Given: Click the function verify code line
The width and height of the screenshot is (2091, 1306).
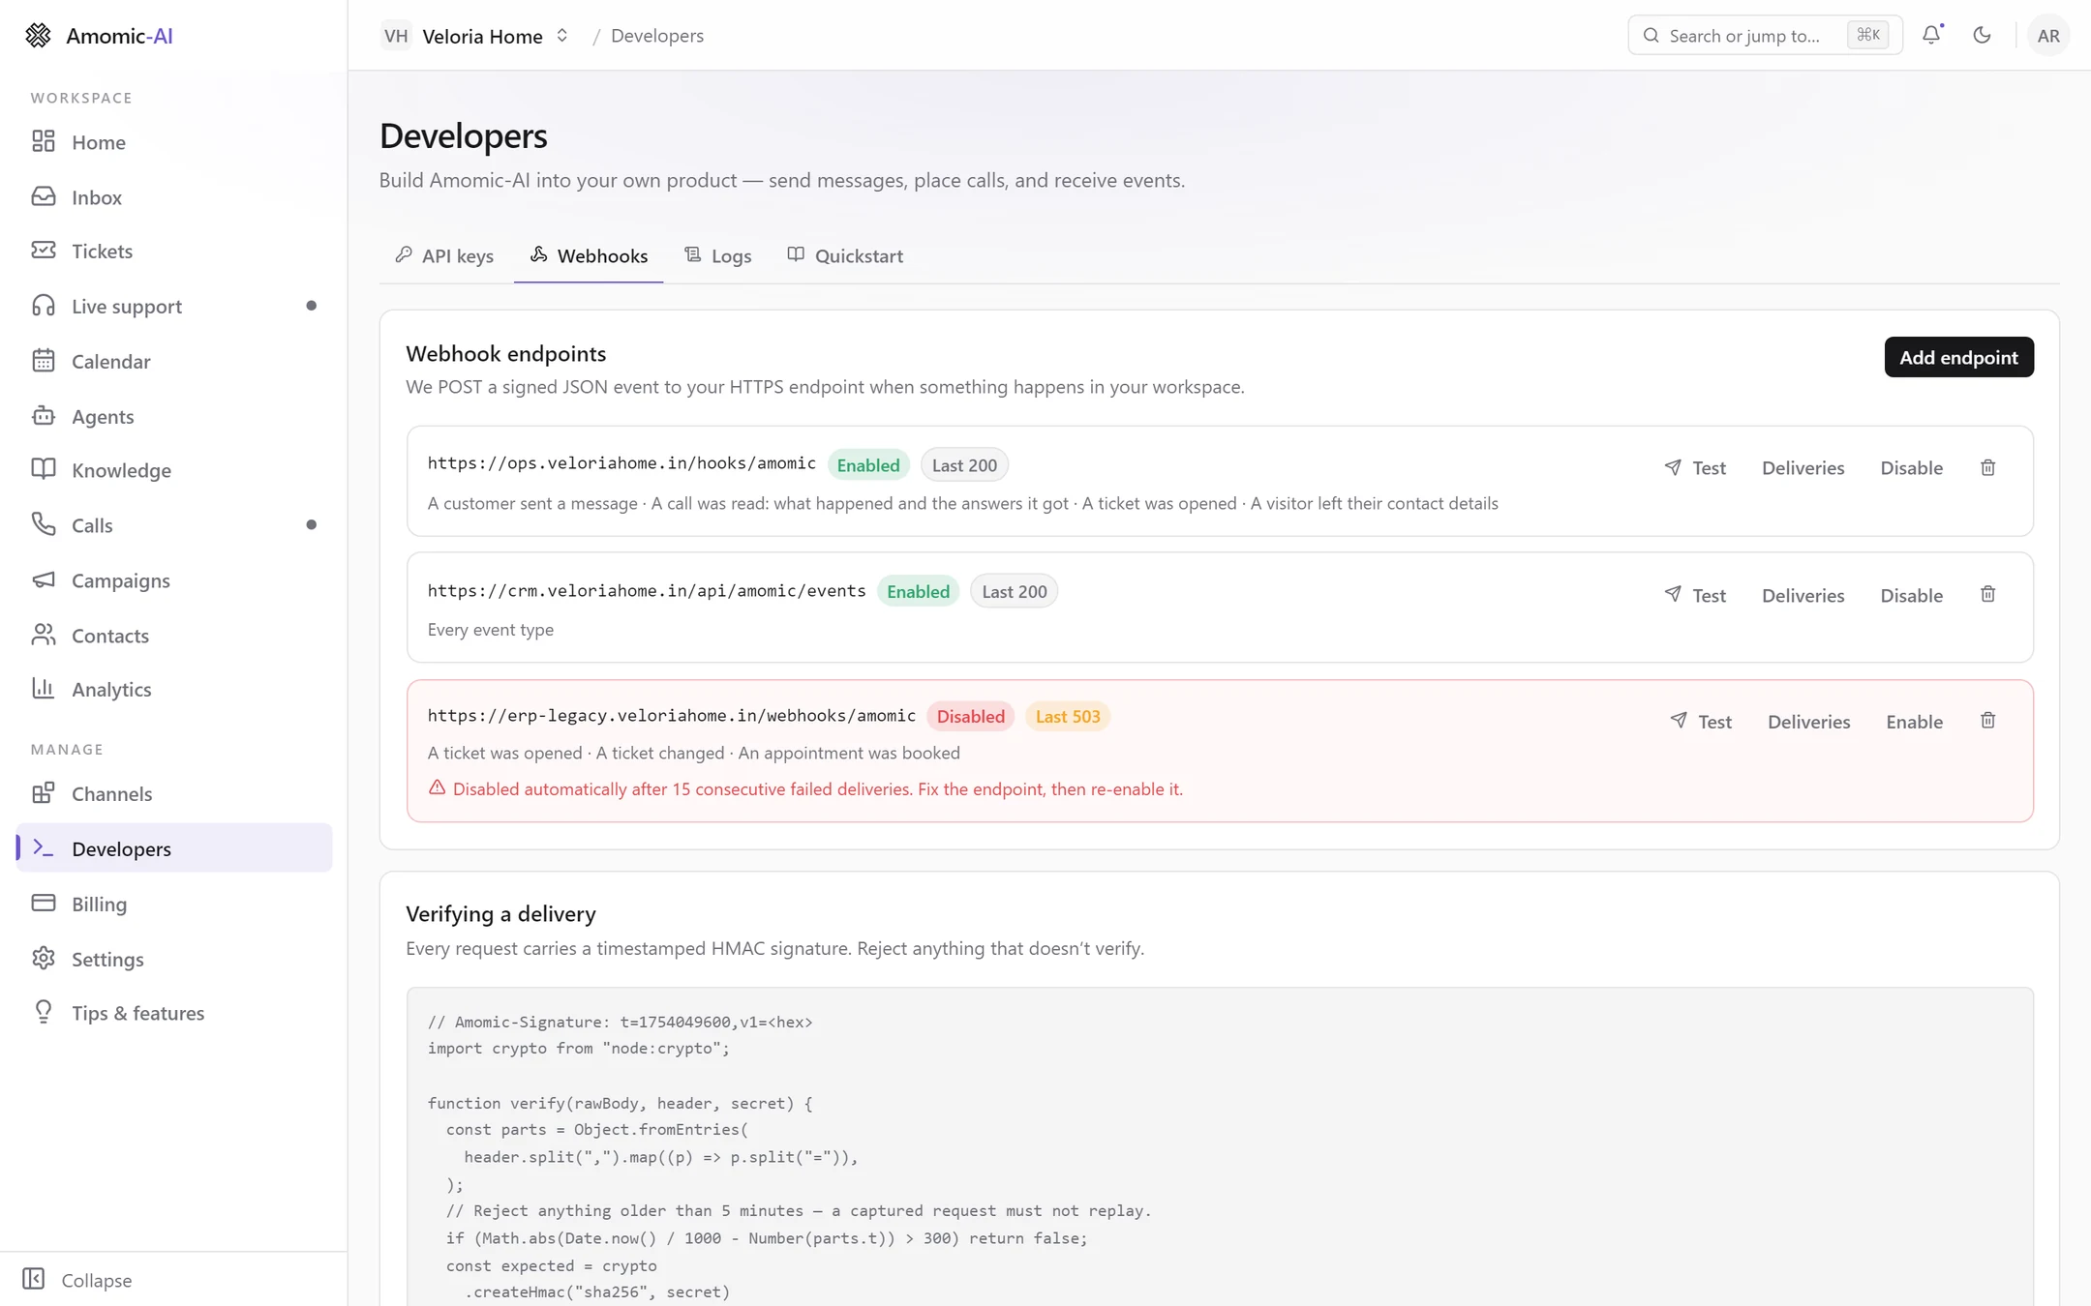Looking at the screenshot, I should pos(620,1104).
